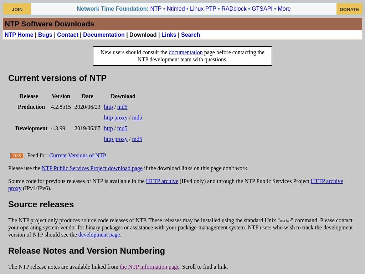Viewport: 365px width, 274px height.
Task: Open md5 for Production http download
Action: pyautogui.click(x=122, y=107)
